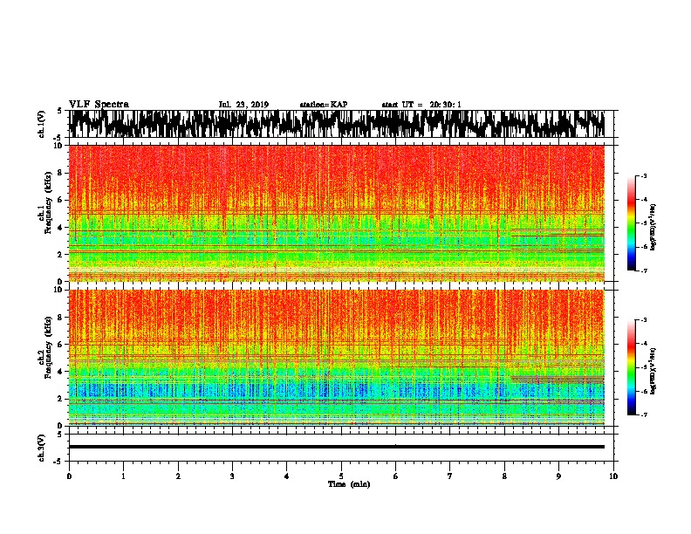Image resolution: width=691 pixels, height=534 pixels.
Task: Click the ch.1 spectrogram color scale bar
Action: point(631,223)
